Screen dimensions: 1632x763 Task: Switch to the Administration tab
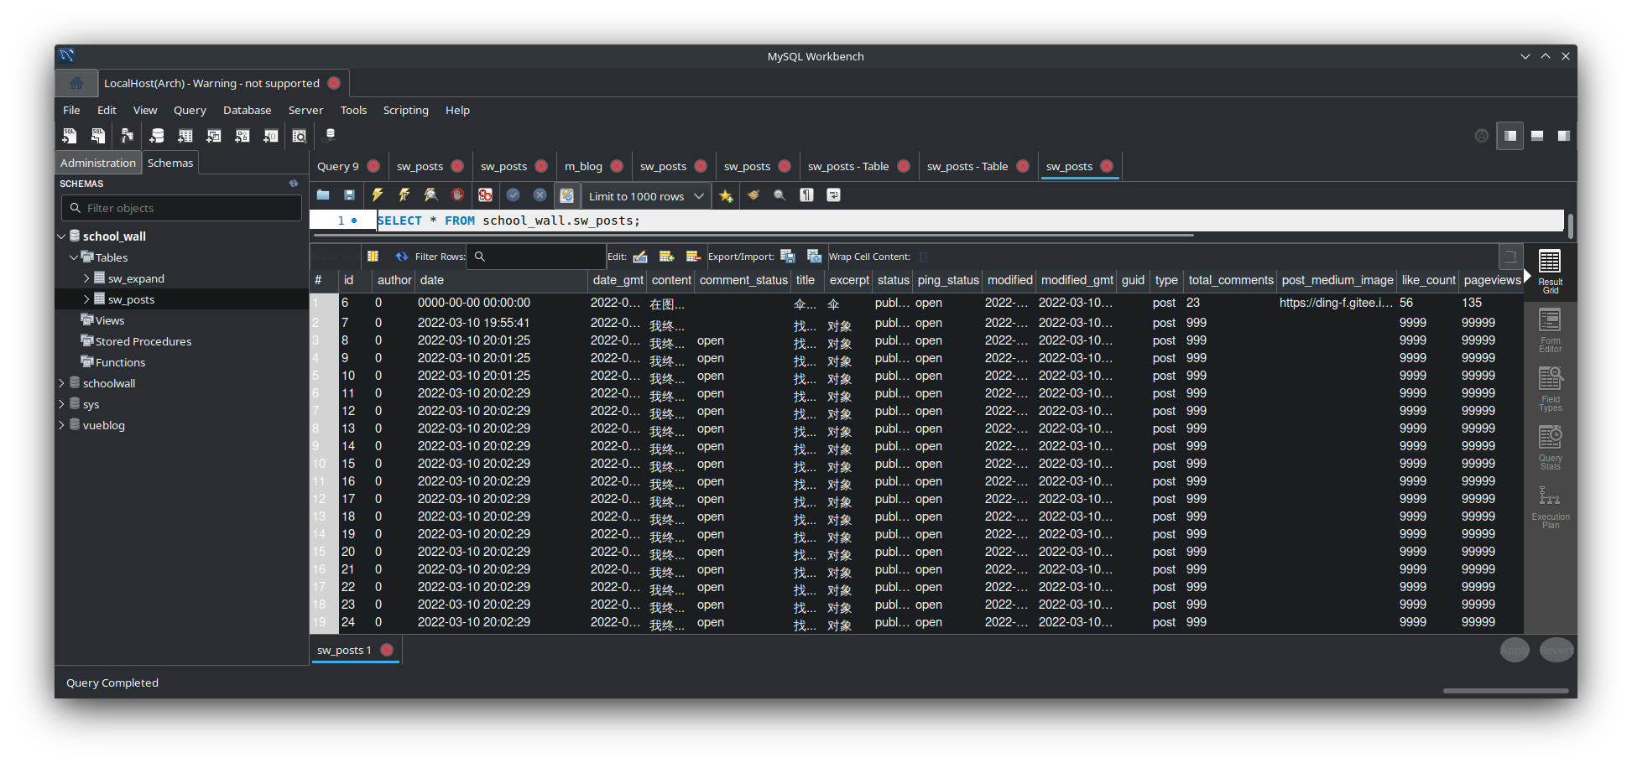tap(98, 163)
